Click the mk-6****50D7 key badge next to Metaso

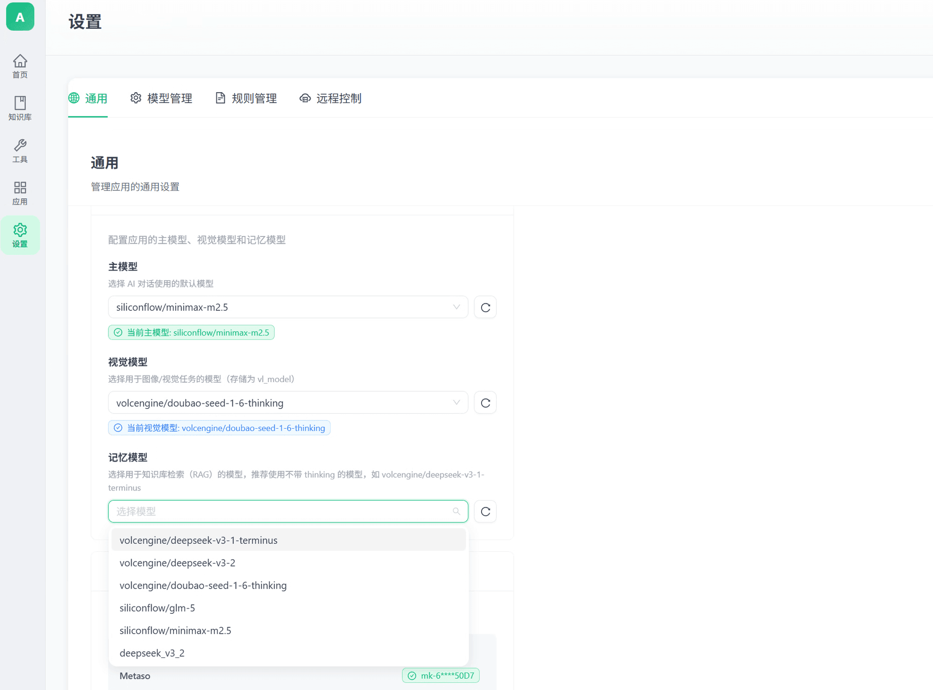point(440,675)
